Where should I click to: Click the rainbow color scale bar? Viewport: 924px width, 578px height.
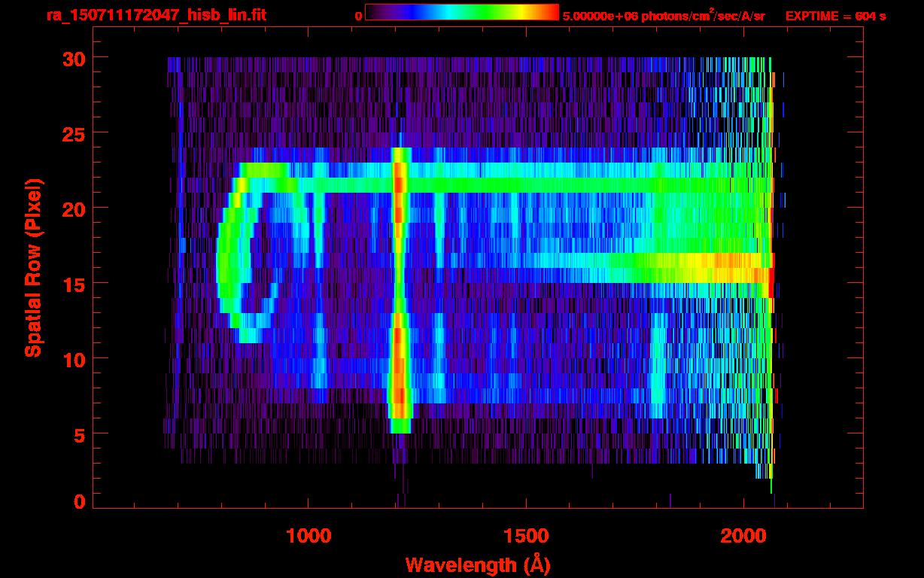click(x=461, y=13)
